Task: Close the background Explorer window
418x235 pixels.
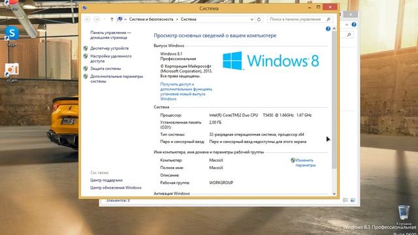Action: click(x=350, y=14)
